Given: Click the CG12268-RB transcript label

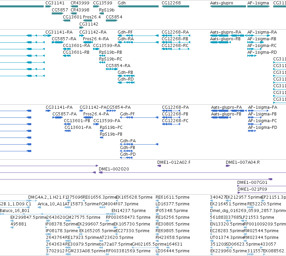Looking at the screenshot, I should [175, 39].
